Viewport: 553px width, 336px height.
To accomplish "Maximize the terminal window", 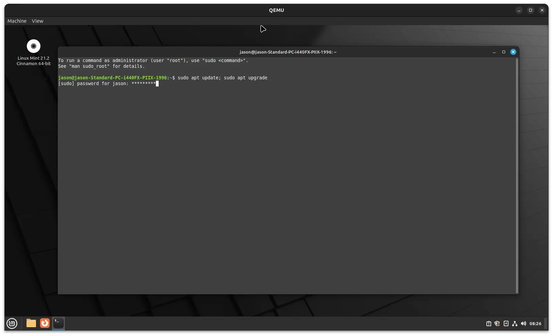I will tap(503, 52).
